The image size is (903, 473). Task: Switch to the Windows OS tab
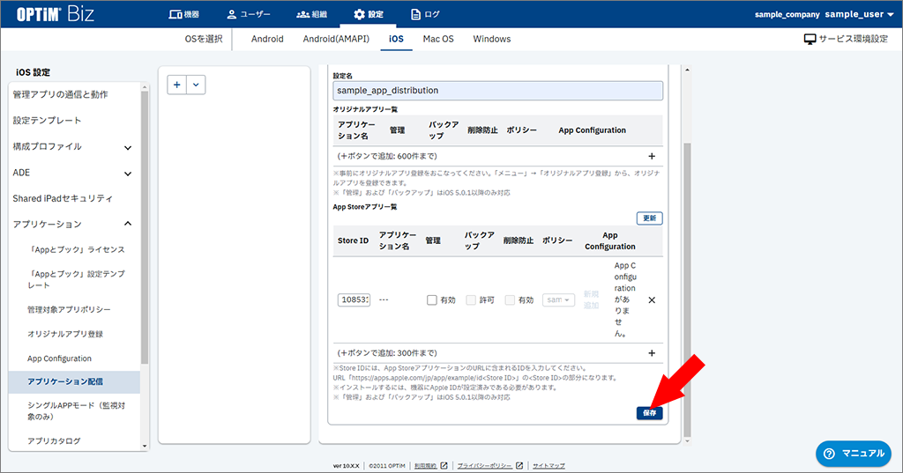tap(491, 40)
